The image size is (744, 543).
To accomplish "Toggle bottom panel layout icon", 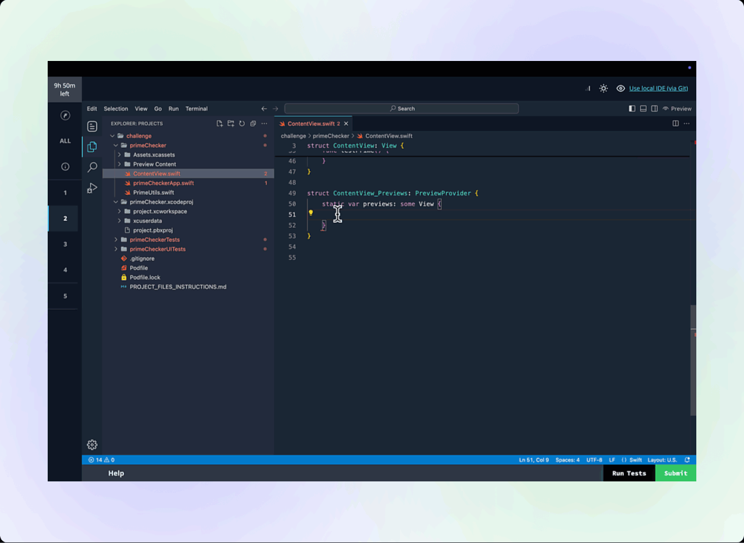I will [x=644, y=109].
